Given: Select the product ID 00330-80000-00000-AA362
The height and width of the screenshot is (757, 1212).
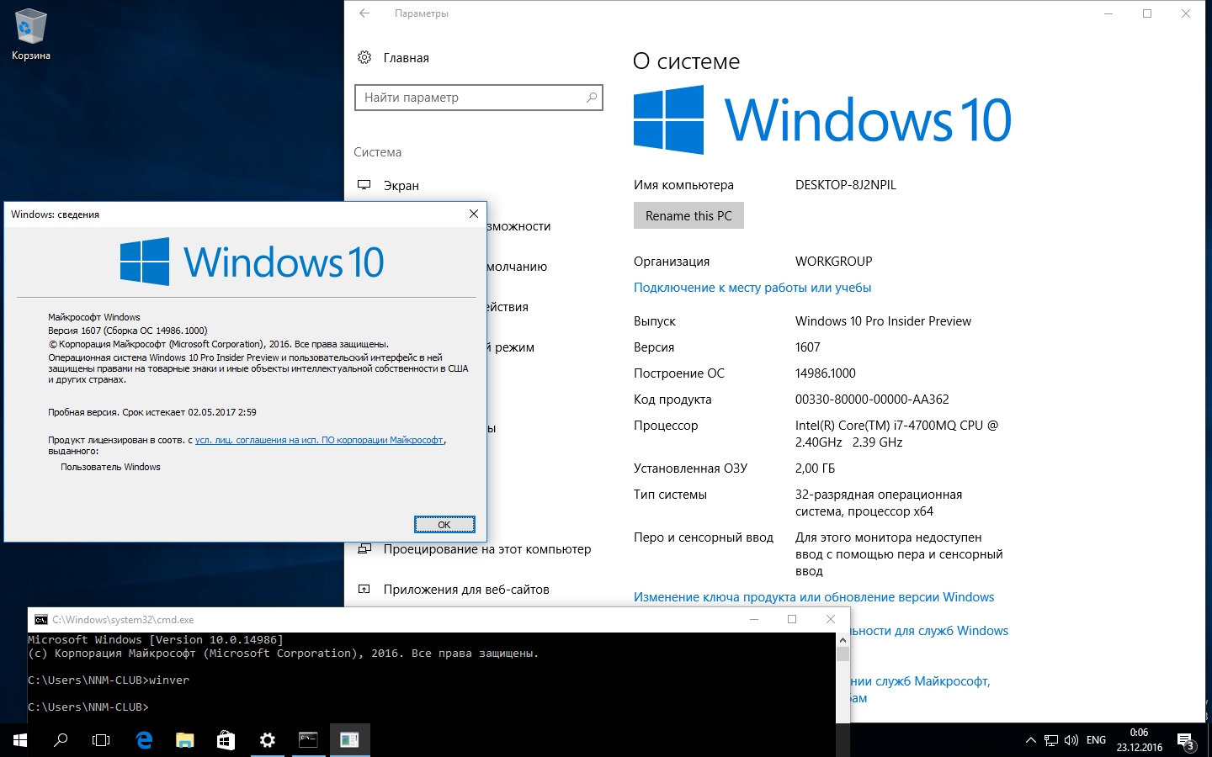Looking at the screenshot, I should coord(872,400).
